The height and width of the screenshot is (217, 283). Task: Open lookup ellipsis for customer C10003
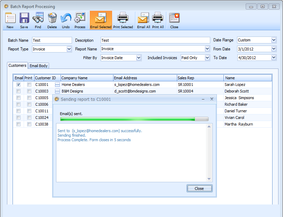coord(57,91)
